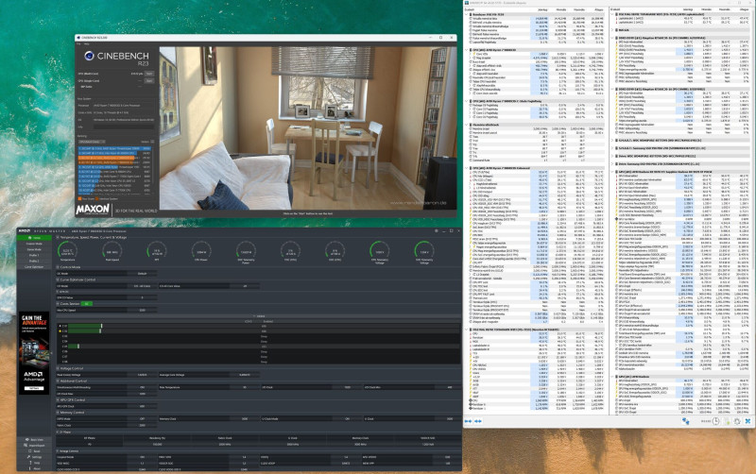Collapse the Voltage Control section in Ryzen Master
This screenshot has height=474, width=756.
tap(58, 368)
